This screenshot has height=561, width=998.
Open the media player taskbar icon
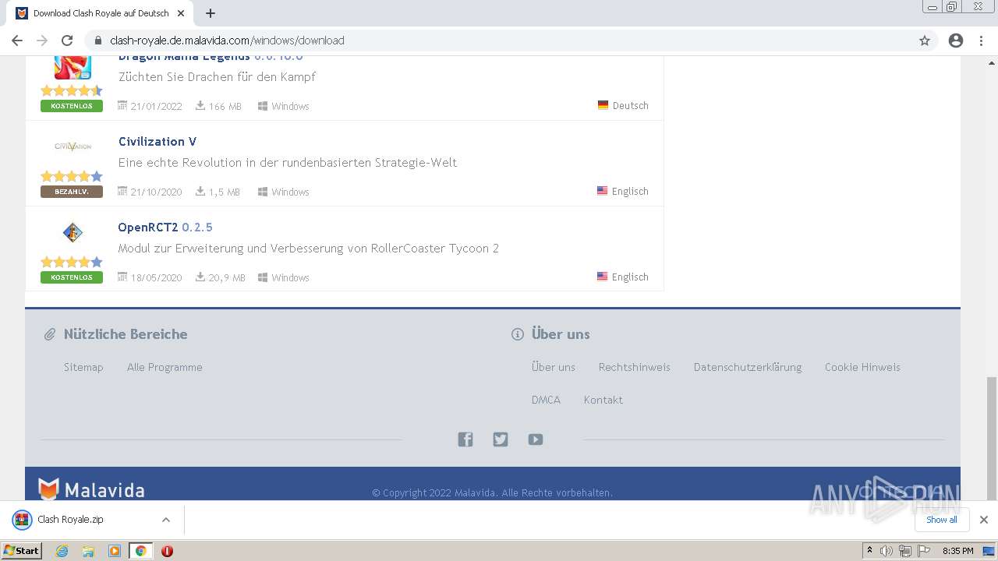tap(115, 551)
